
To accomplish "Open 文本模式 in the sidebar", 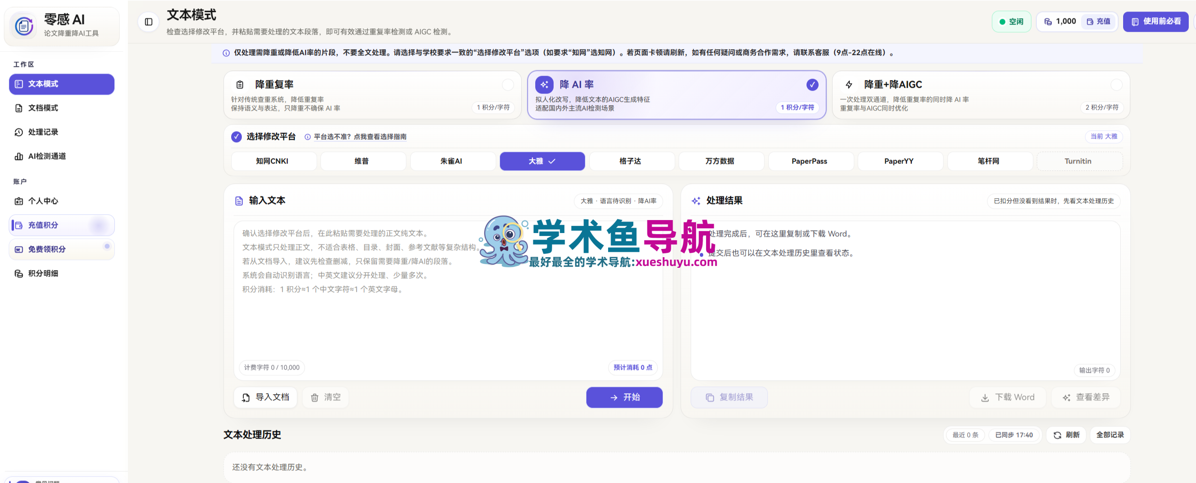I will point(62,84).
